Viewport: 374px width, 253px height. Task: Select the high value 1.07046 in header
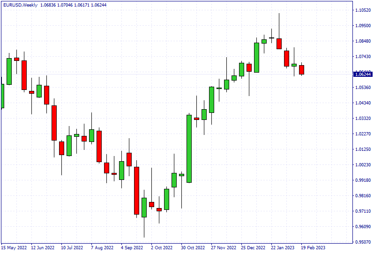(65, 5)
